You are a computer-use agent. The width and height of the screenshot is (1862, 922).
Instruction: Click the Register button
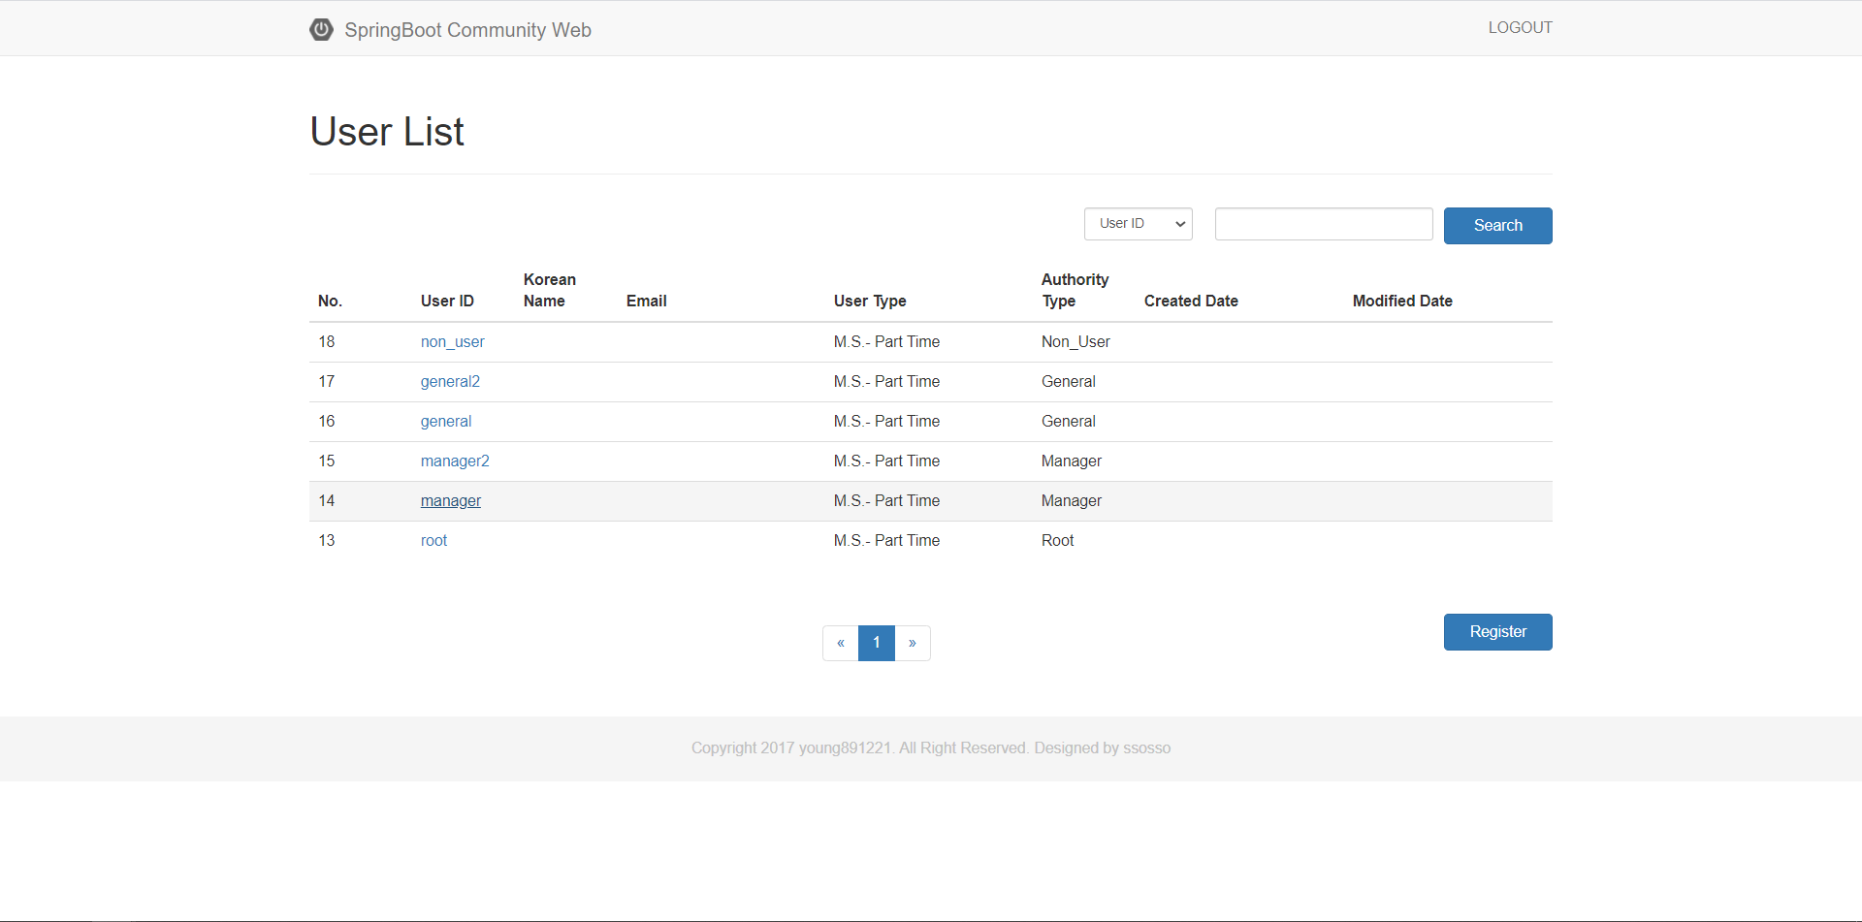pos(1497,632)
